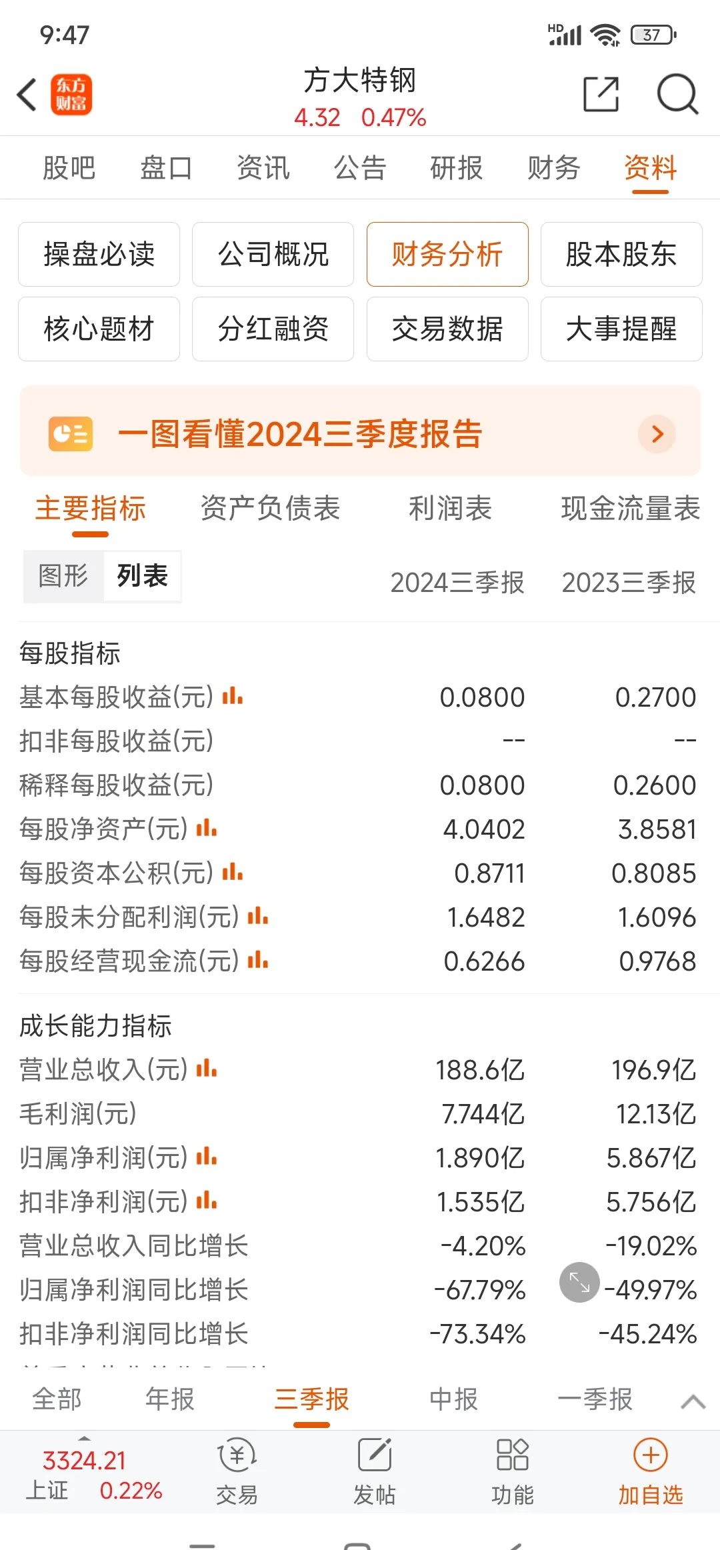Tap the 2023三季报 column header

point(629,583)
